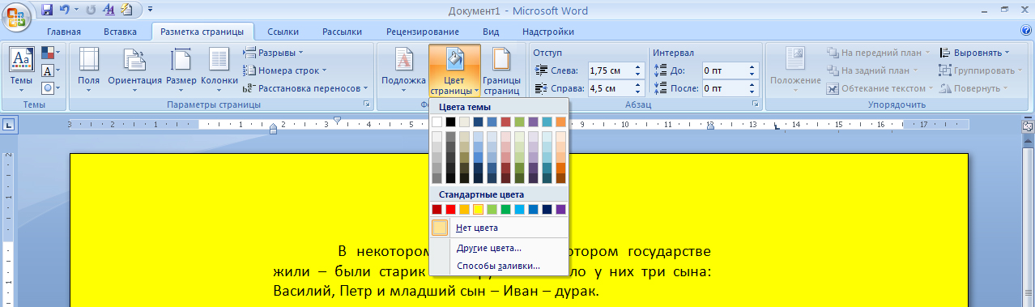
Task: Open undo history dropdown arrow
Action: [76, 10]
